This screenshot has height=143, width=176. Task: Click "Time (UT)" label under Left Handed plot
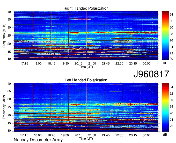[86, 139]
